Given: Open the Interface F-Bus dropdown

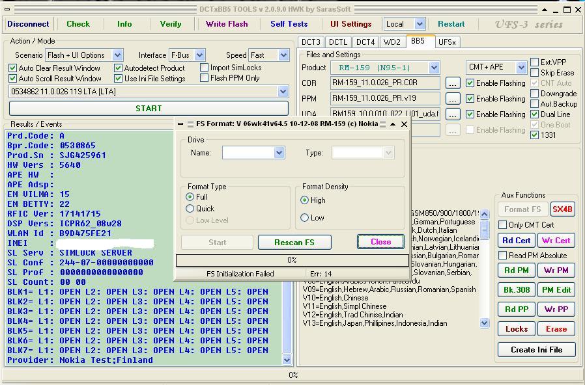Looking at the screenshot, I should click(199, 55).
